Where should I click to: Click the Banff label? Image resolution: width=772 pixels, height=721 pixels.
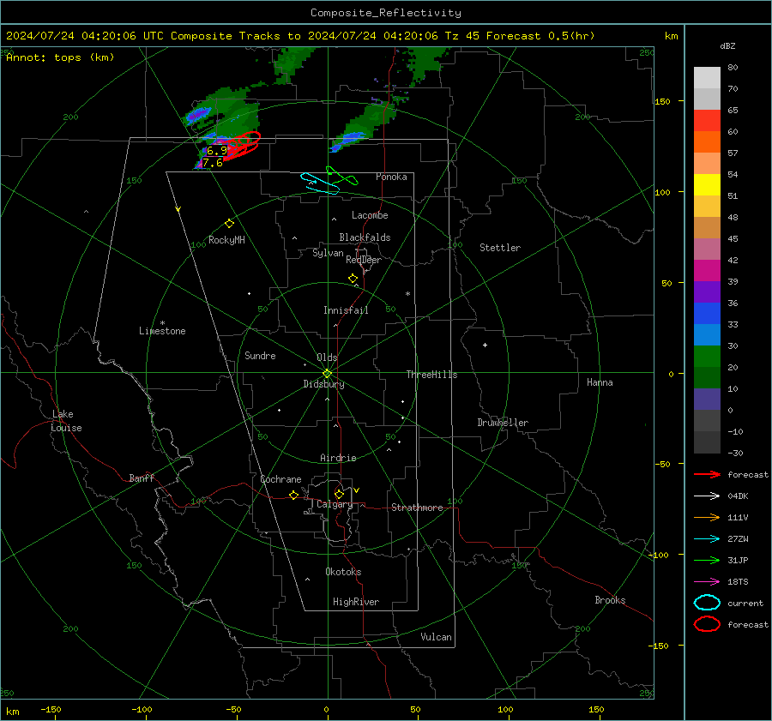pyautogui.click(x=142, y=478)
